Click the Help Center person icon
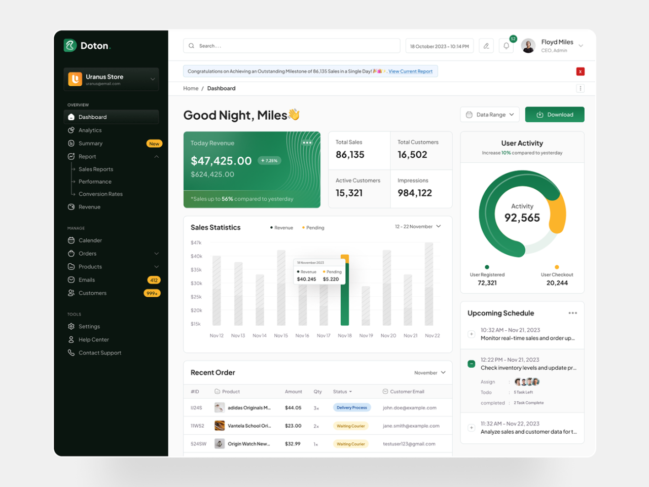Screen dimensions: 649x487 pos(71,340)
